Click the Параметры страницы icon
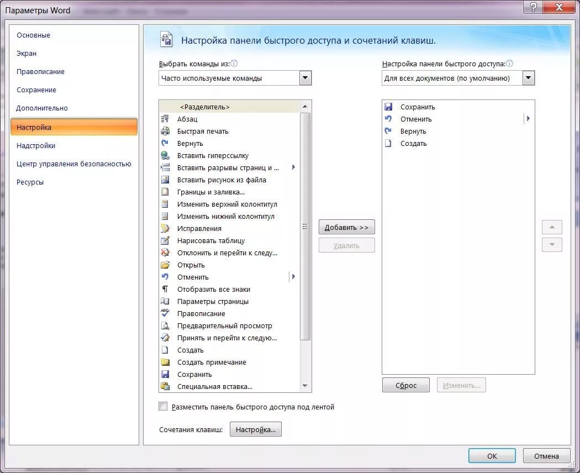The image size is (580, 473). (x=165, y=301)
